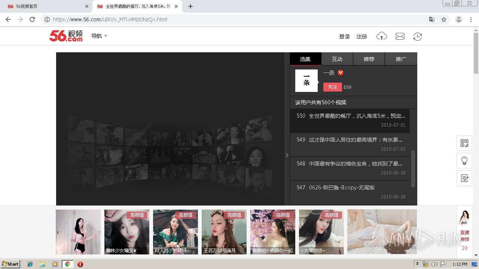Switch to the 互动 tab

click(x=337, y=59)
